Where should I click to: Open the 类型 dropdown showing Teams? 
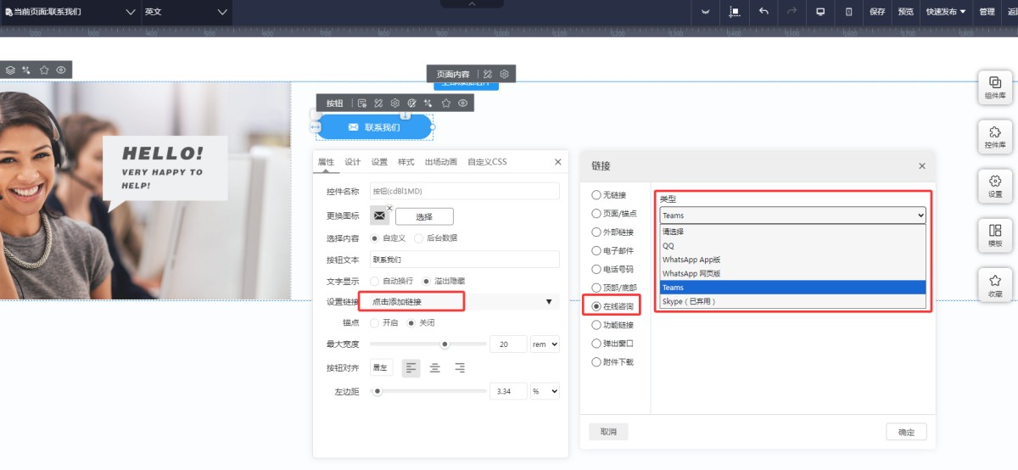[792, 215]
